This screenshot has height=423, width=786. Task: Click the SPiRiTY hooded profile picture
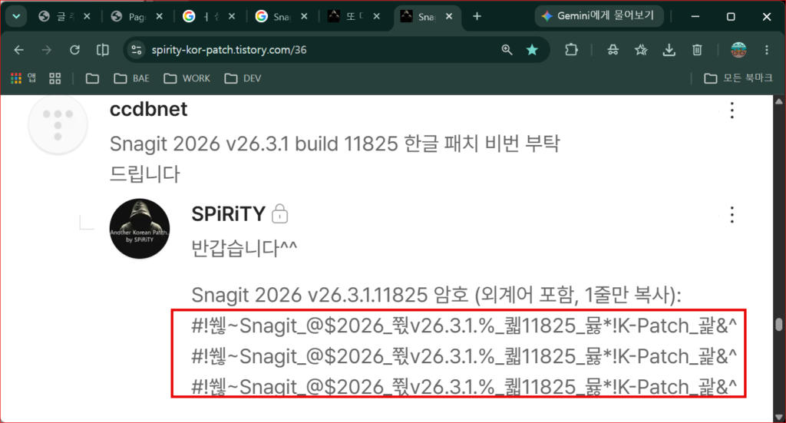pyautogui.click(x=140, y=229)
